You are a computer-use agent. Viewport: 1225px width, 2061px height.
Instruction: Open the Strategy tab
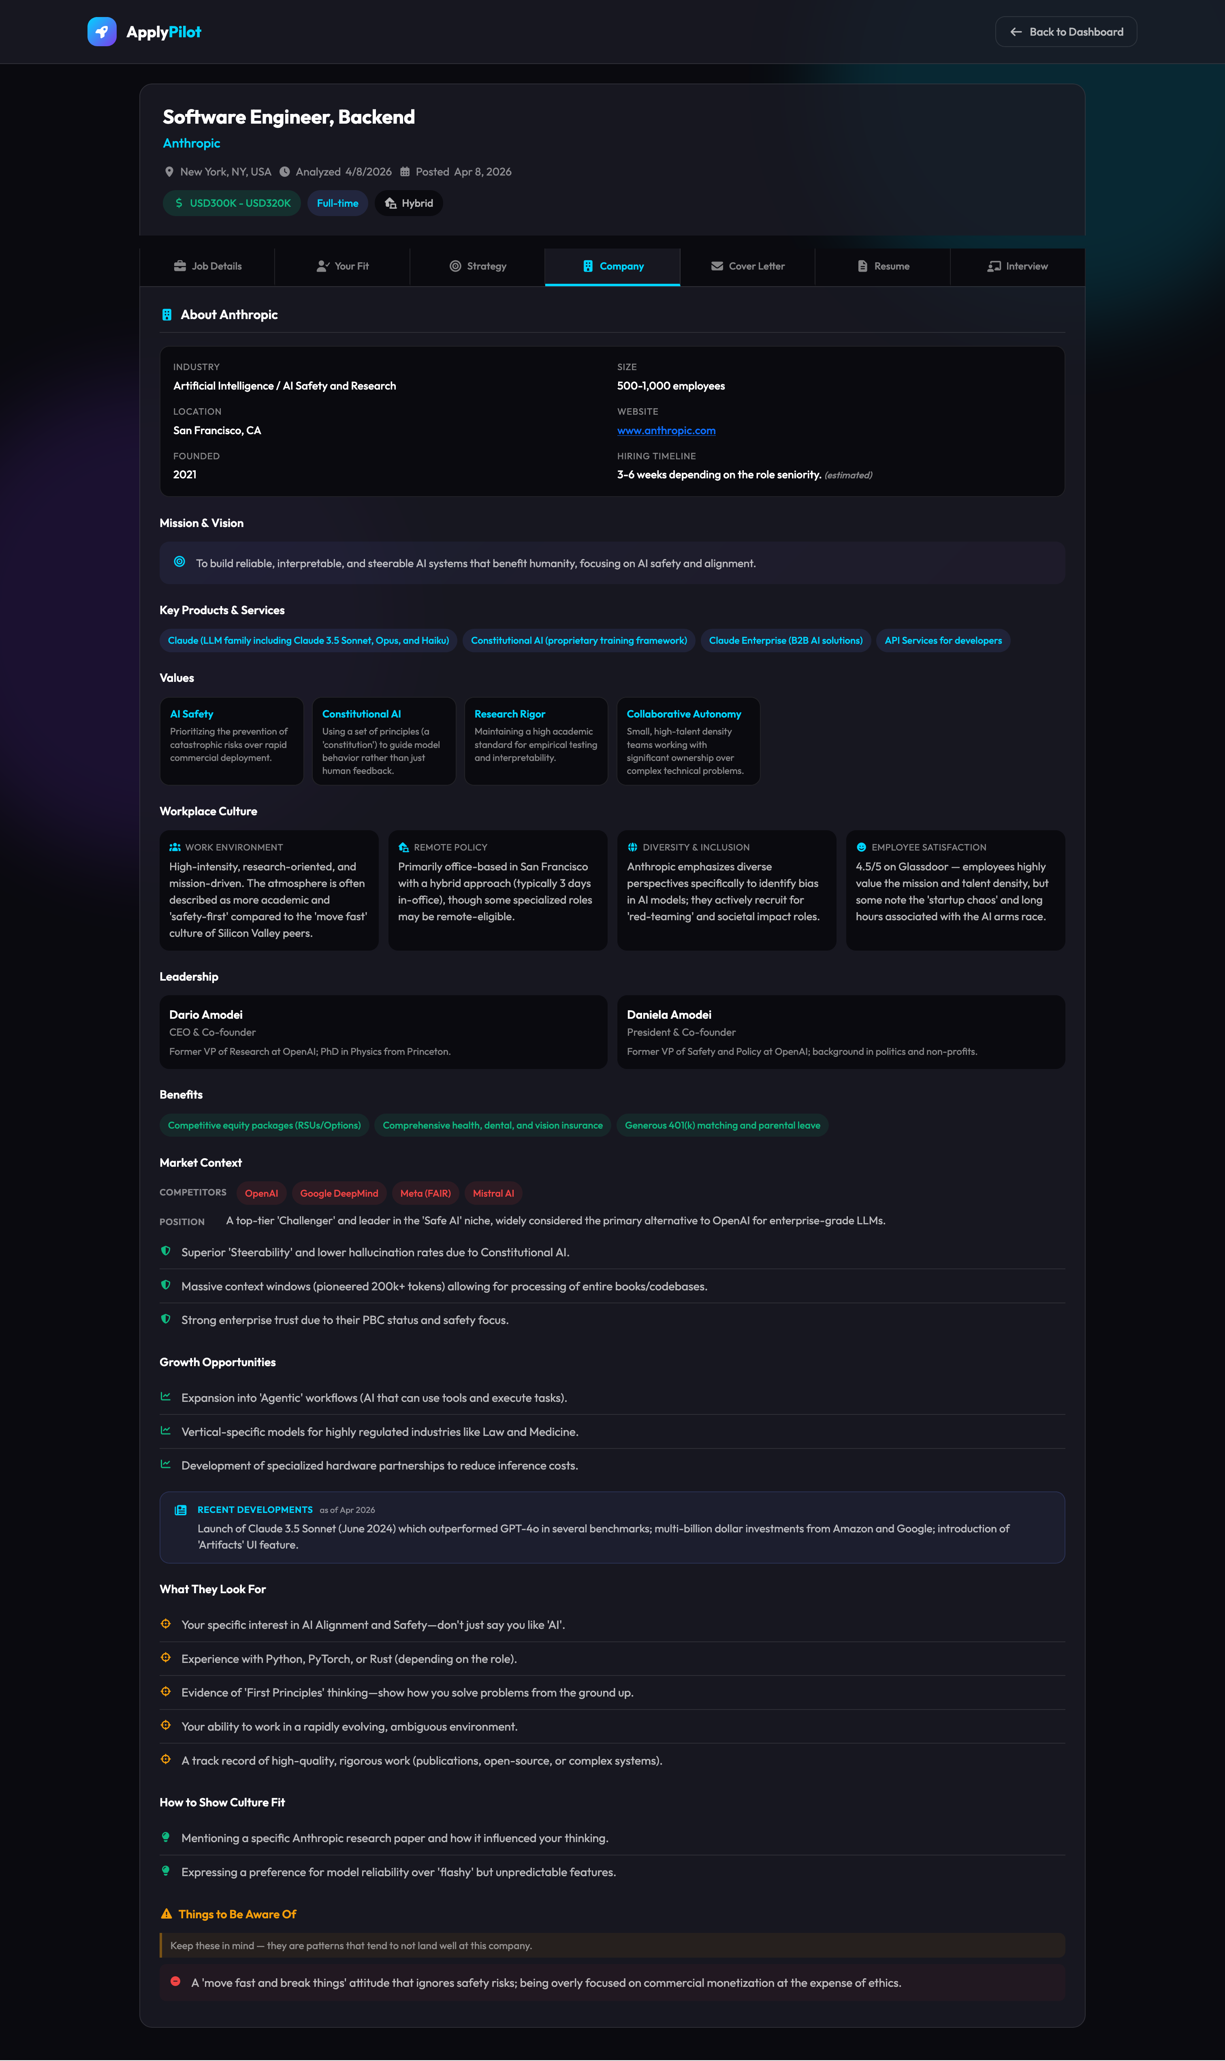(477, 266)
